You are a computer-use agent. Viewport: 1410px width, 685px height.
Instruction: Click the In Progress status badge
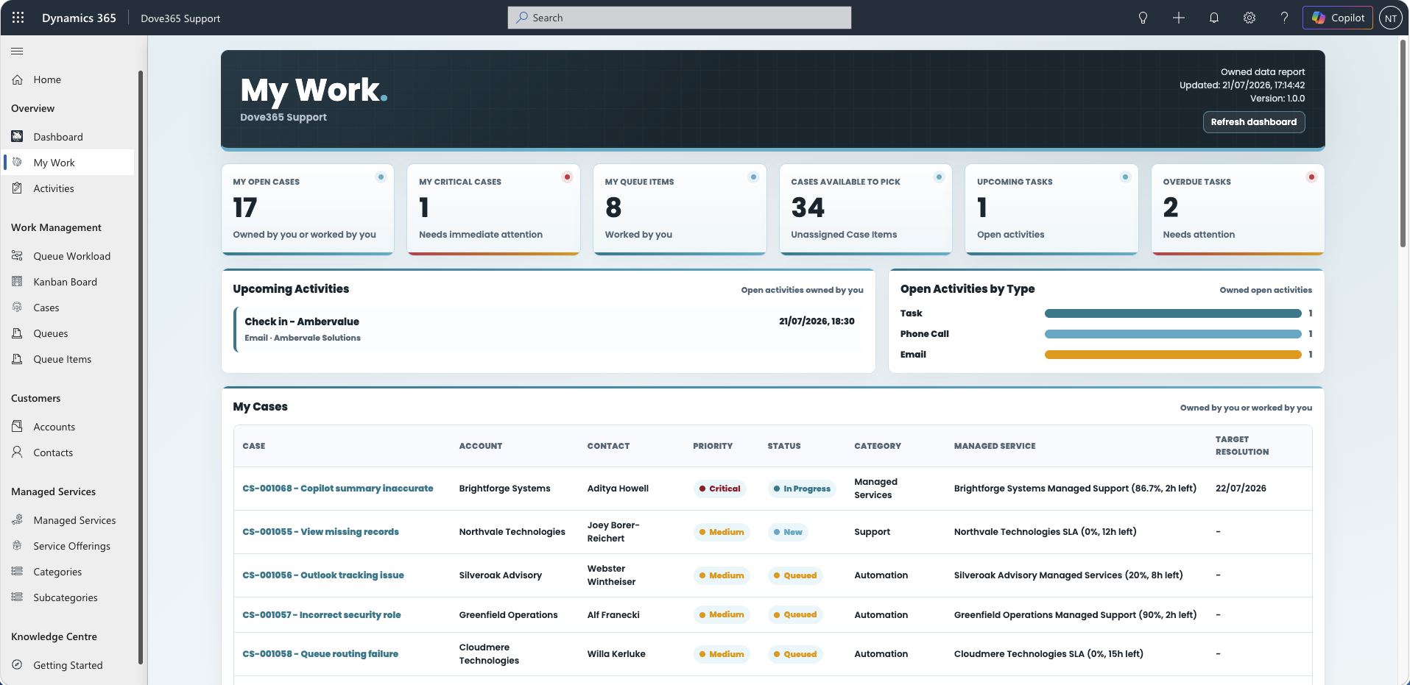(x=802, y=489)
